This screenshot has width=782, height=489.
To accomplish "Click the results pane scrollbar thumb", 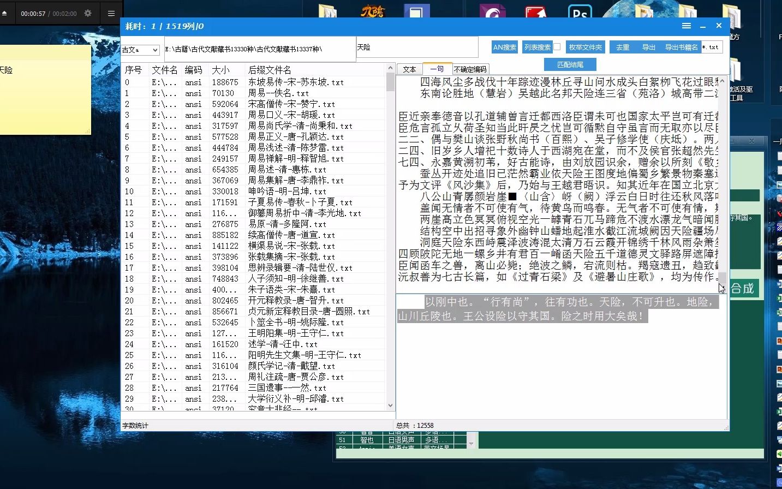I will (723, 277).
